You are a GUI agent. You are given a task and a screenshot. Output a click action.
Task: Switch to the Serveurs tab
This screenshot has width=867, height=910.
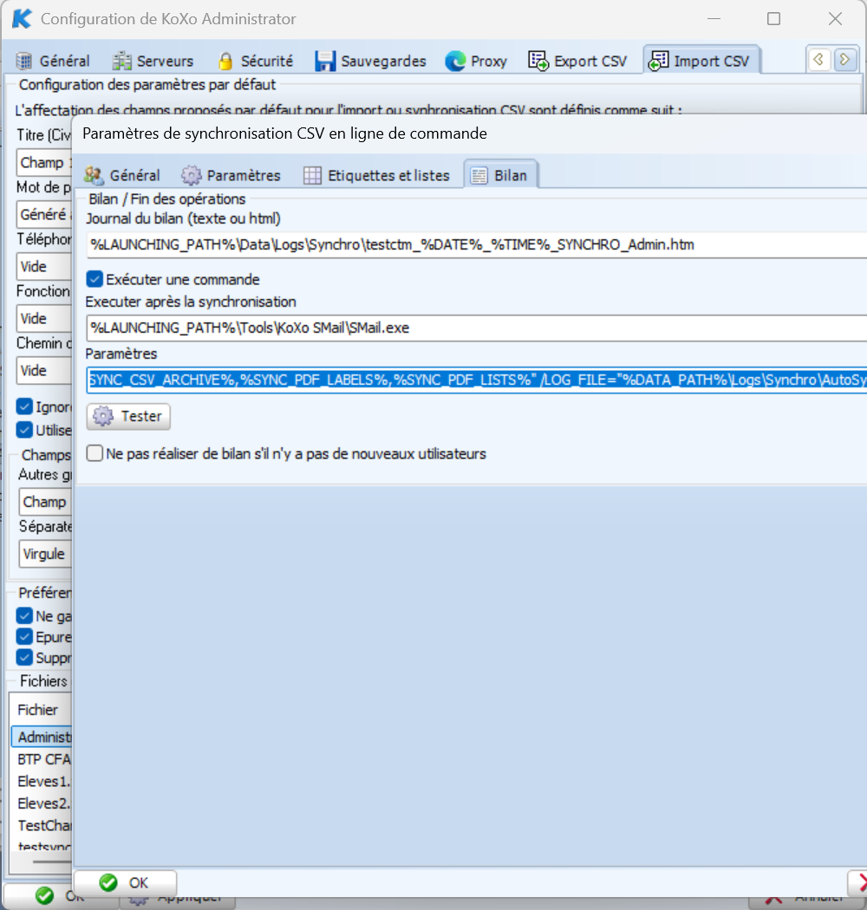tap(153, 61)
